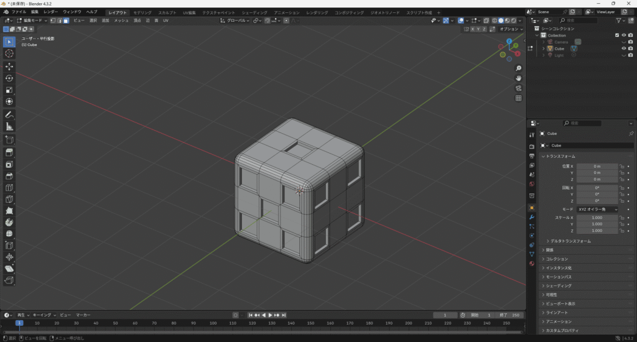Image resolution: width=637 pixels, height=342 pixels.
Task: Uncheck Collection exclude checkbox in outliner
Action: [617, 35]
